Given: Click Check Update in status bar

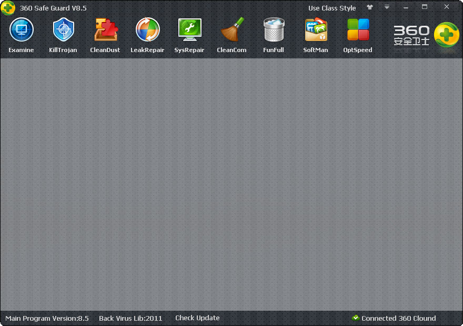Looking at the screenshot, I should (x=197, y=318).
